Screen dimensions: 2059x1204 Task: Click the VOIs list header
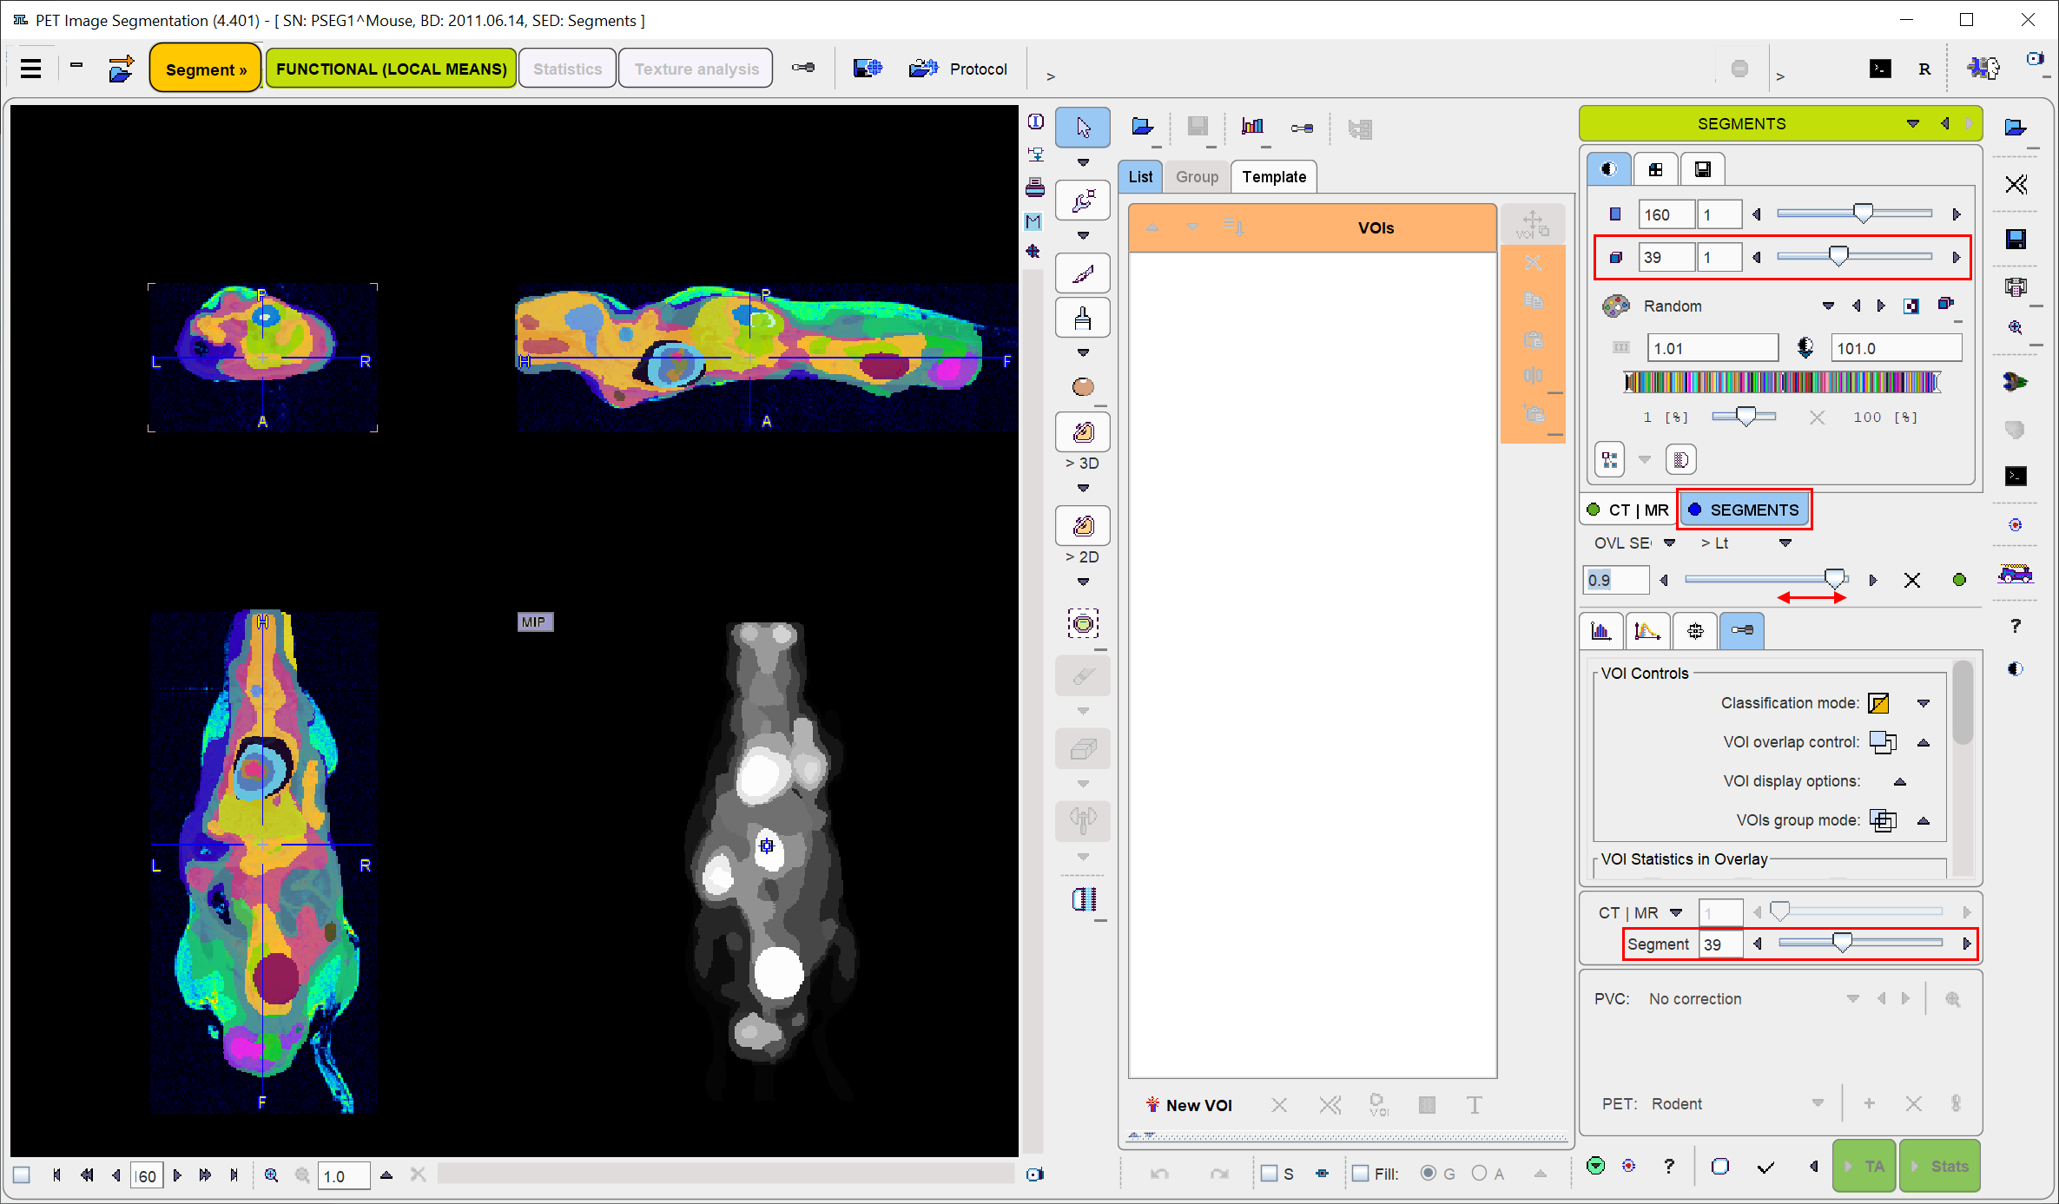(1312, 227)
